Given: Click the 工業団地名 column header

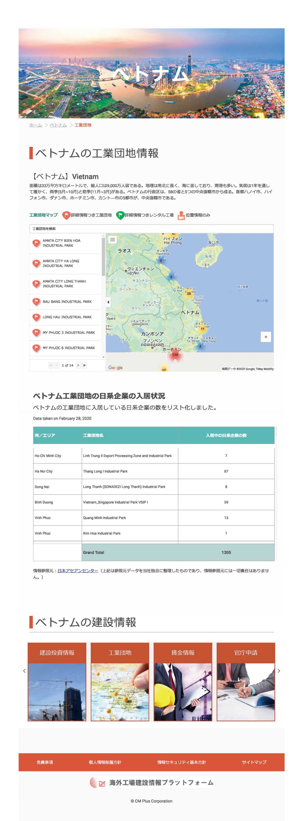Looking at the screenshot, I should coord(130,435).
